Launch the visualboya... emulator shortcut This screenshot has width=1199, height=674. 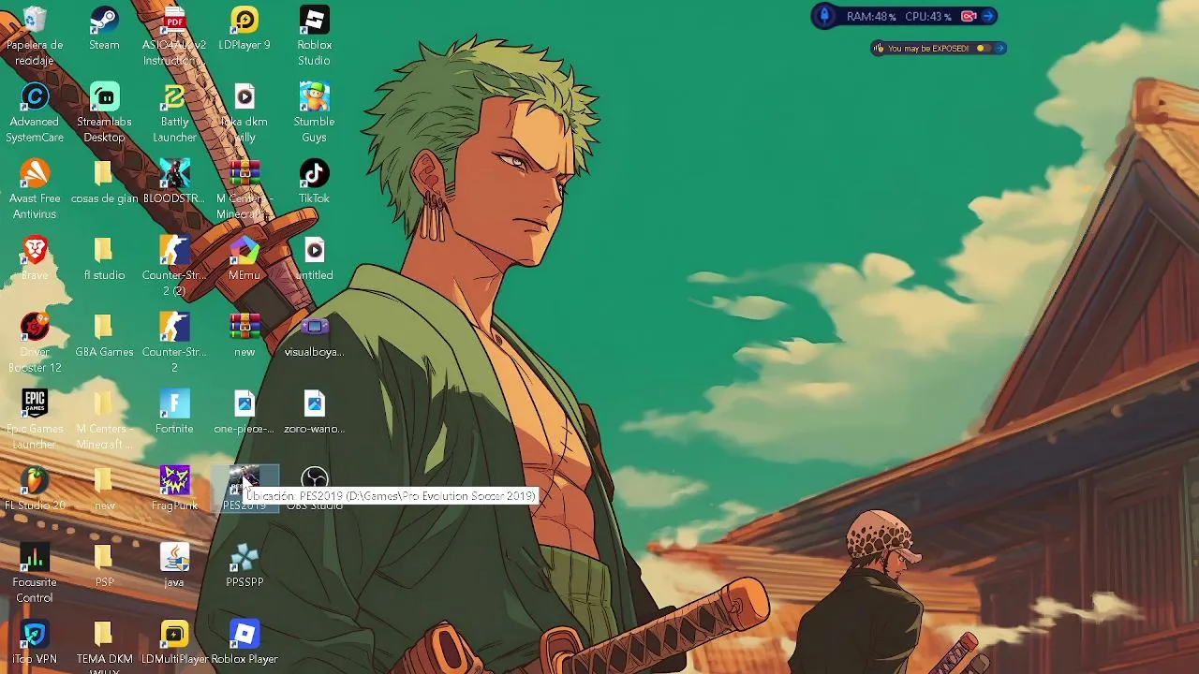pyautogui.click(x=314, y=335)
